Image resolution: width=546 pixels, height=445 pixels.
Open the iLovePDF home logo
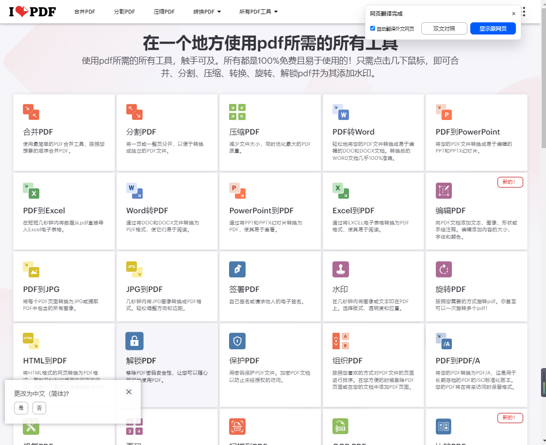[33, 12]
